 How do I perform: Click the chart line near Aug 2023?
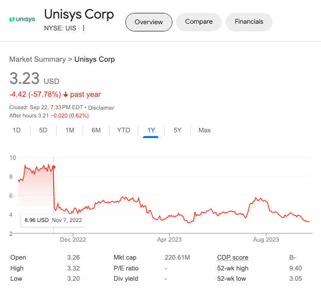pyautogui.click(x=266, y=201)
